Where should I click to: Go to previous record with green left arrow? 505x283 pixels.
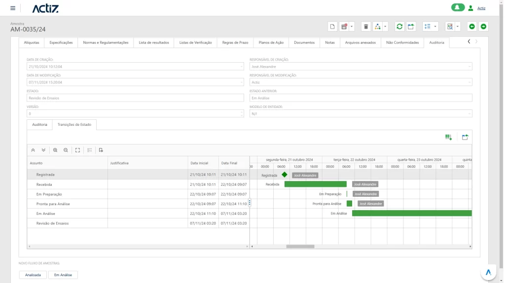pos(472,27)
